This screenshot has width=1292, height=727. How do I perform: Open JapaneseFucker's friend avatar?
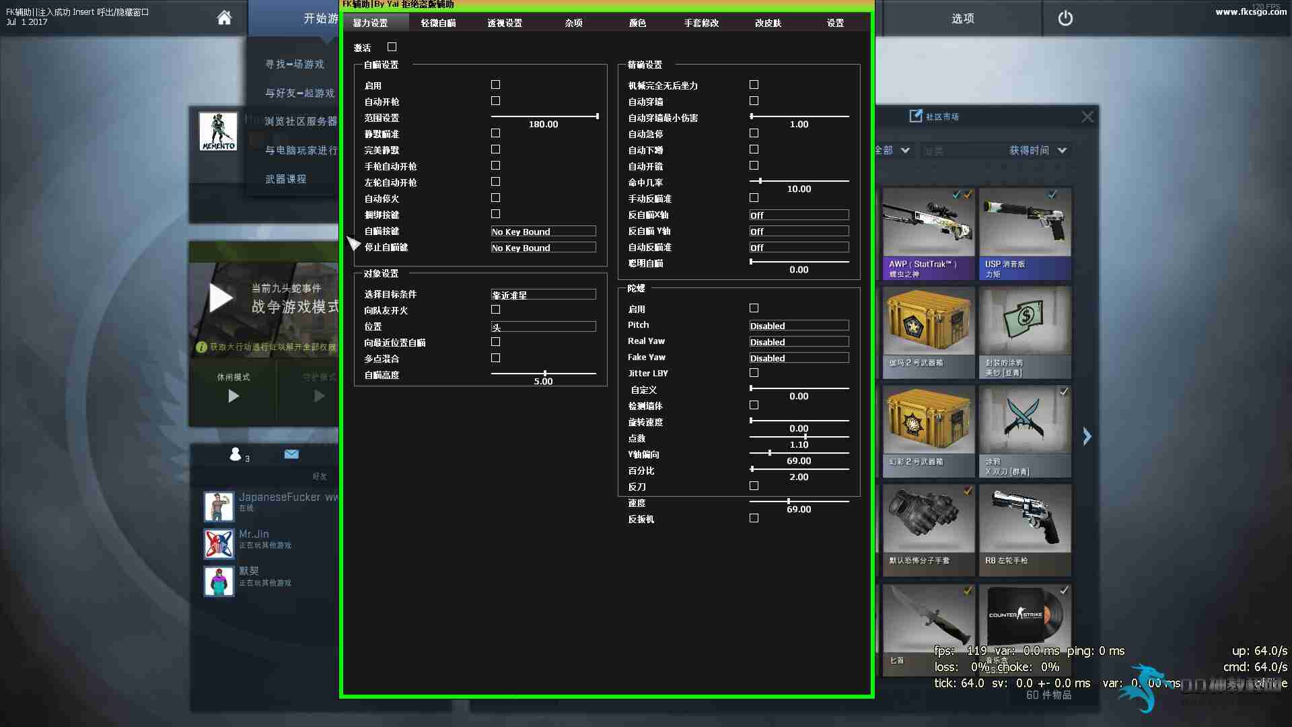219,506
